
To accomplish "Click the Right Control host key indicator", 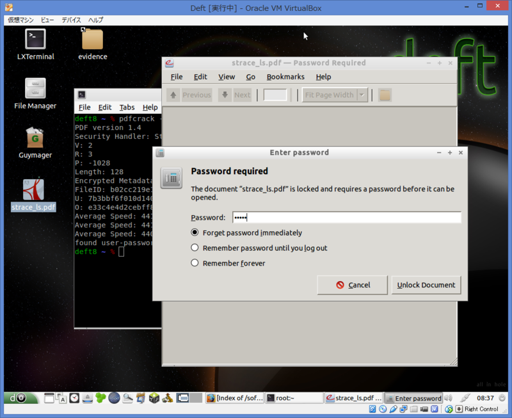I will click(481, 409).
